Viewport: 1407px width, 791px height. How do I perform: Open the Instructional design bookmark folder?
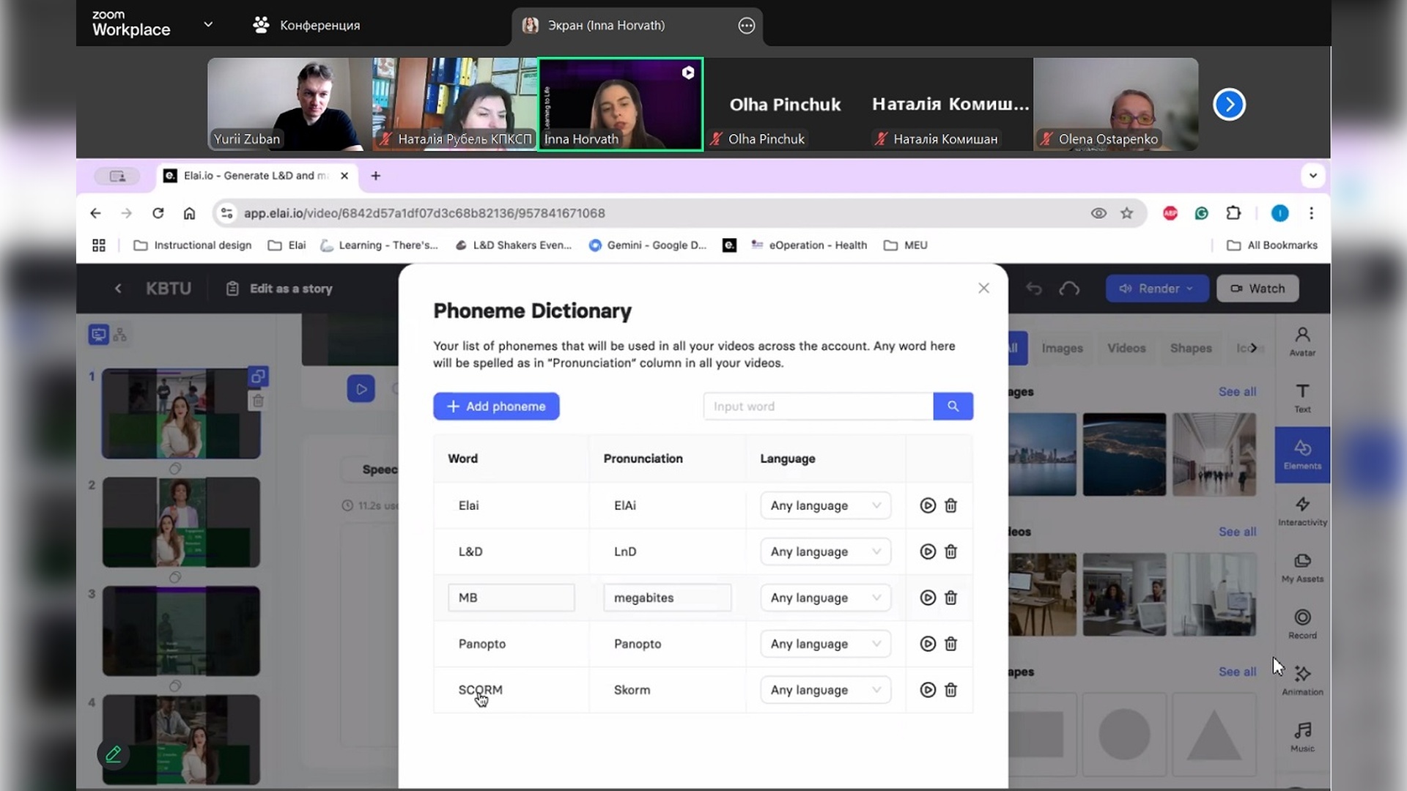coord(193,245)
